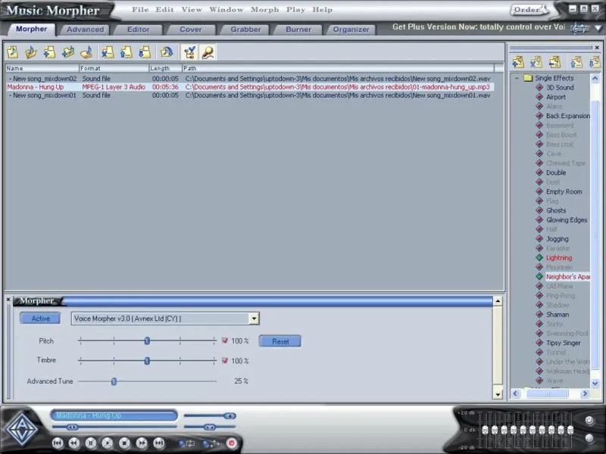The image size is (606, 454).
Task: Toggle the microphone toolbar icon
Action: 208,52
